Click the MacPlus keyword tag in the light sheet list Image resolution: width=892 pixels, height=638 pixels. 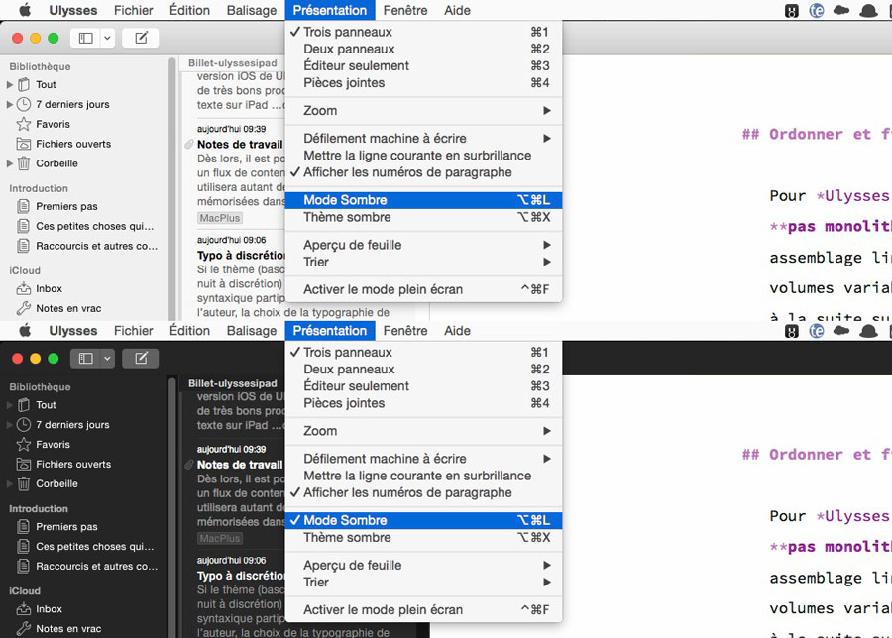coord(220,218)
